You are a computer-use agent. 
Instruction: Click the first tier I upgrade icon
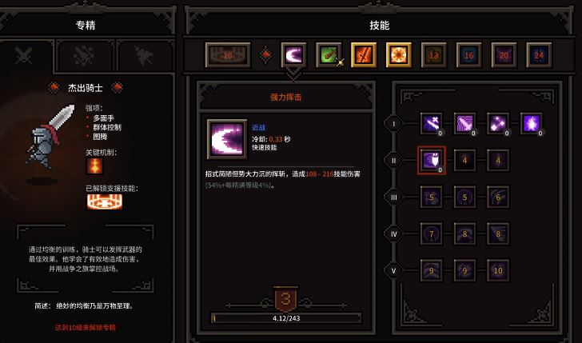click(x=432, y=124)
